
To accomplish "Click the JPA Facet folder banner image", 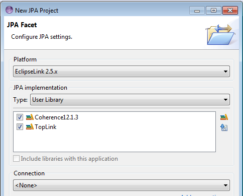I will click(x=220, y=35).
